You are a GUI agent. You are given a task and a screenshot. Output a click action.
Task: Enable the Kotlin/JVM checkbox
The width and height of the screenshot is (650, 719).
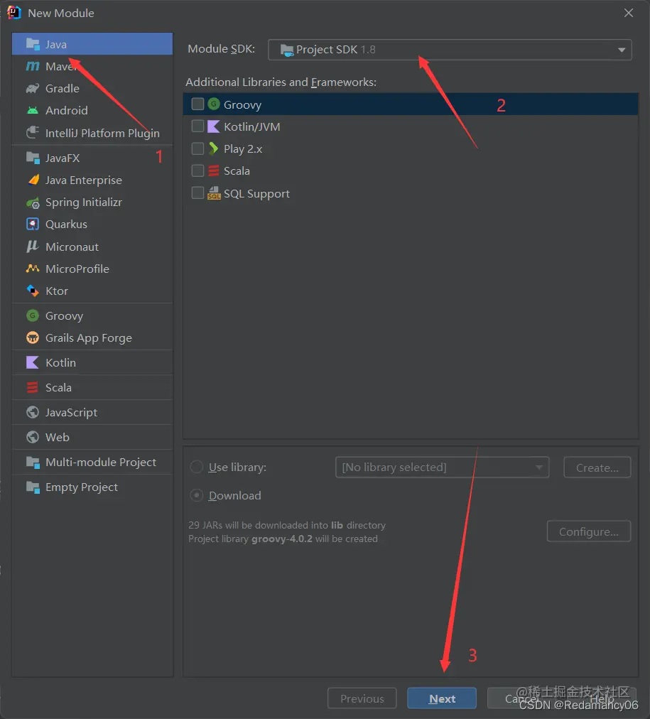(x=197, y=126)
